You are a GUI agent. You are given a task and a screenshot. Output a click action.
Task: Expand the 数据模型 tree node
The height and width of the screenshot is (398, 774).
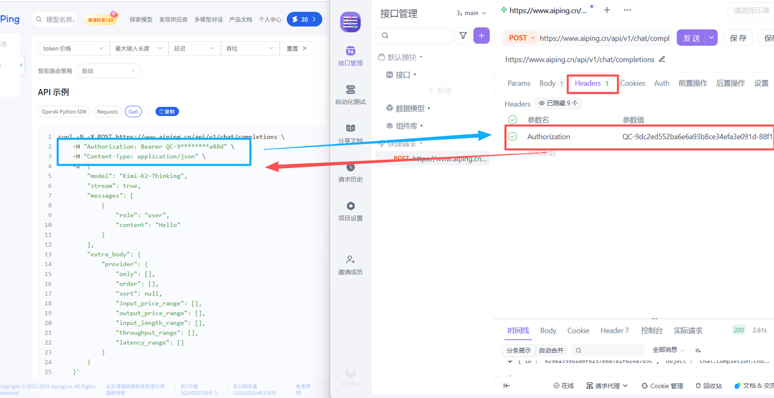[x=409, y=108]
